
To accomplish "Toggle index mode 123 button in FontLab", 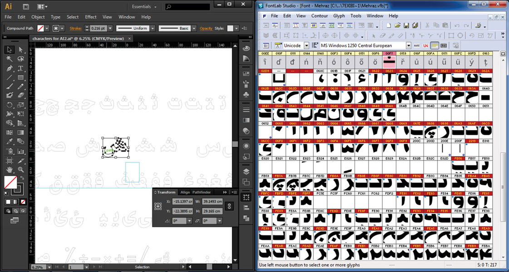I will [444, 45].
